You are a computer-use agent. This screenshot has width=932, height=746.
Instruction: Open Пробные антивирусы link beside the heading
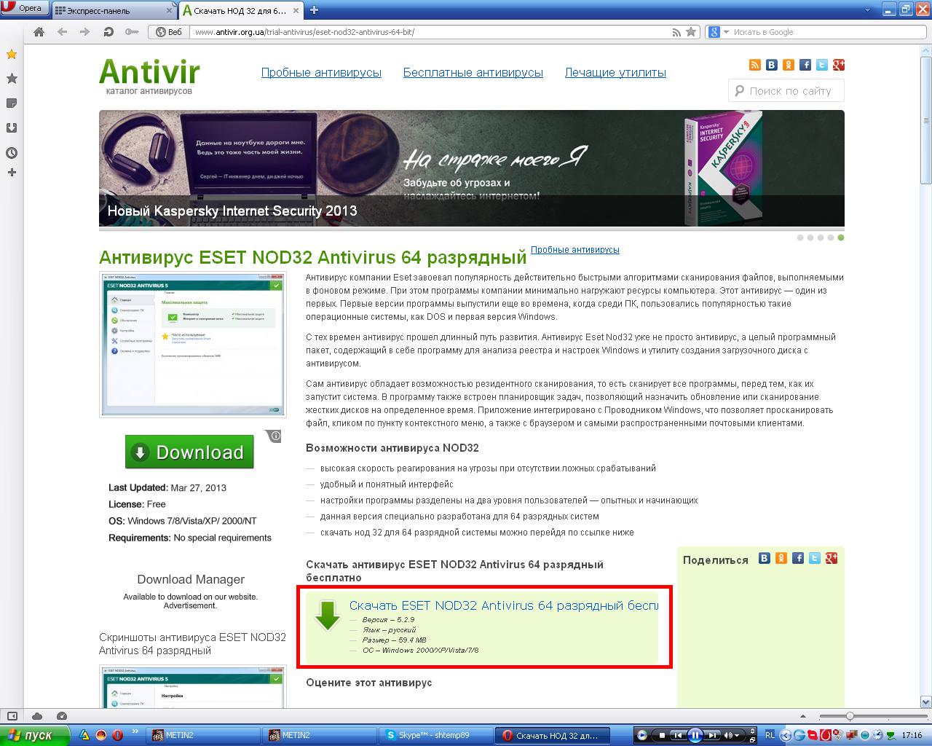(575, 250)
